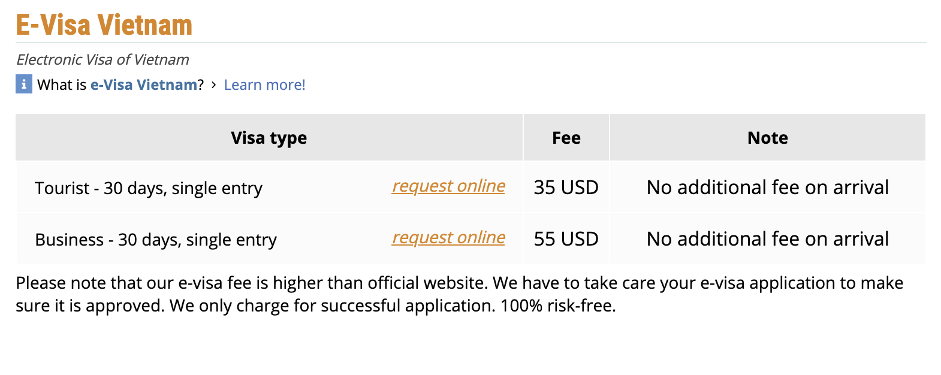This screenshot has width=941, height=375.
Task: Click the blue info icon
Action: 23,84
